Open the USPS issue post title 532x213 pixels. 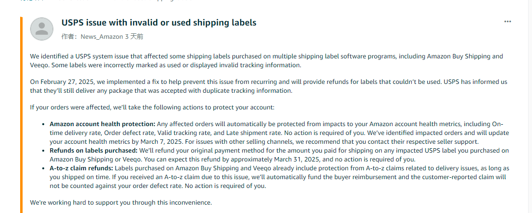159,23
